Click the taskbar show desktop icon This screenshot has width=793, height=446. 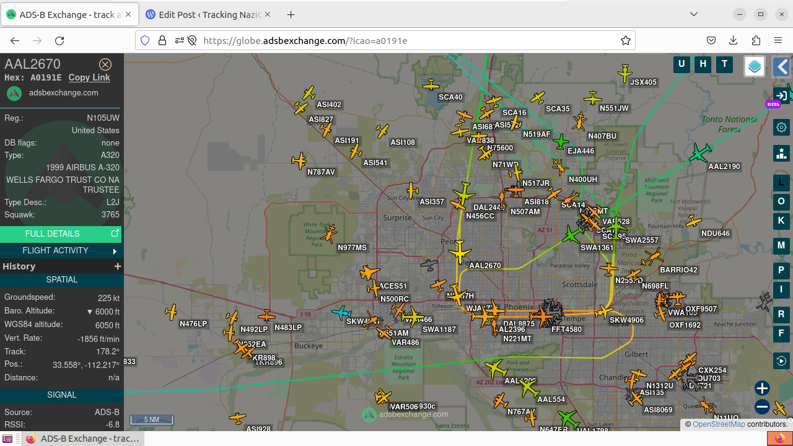(x=7, y=439)
